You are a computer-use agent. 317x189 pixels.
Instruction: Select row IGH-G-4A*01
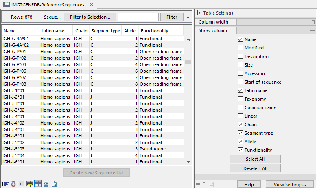pyautogui.click(x=93, y=39)
